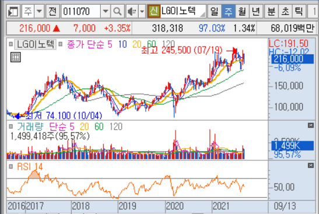Screen dimensions: 319x214
Task: Toggle the volume panel legend square before 거래량
Action: click(11, 127)
